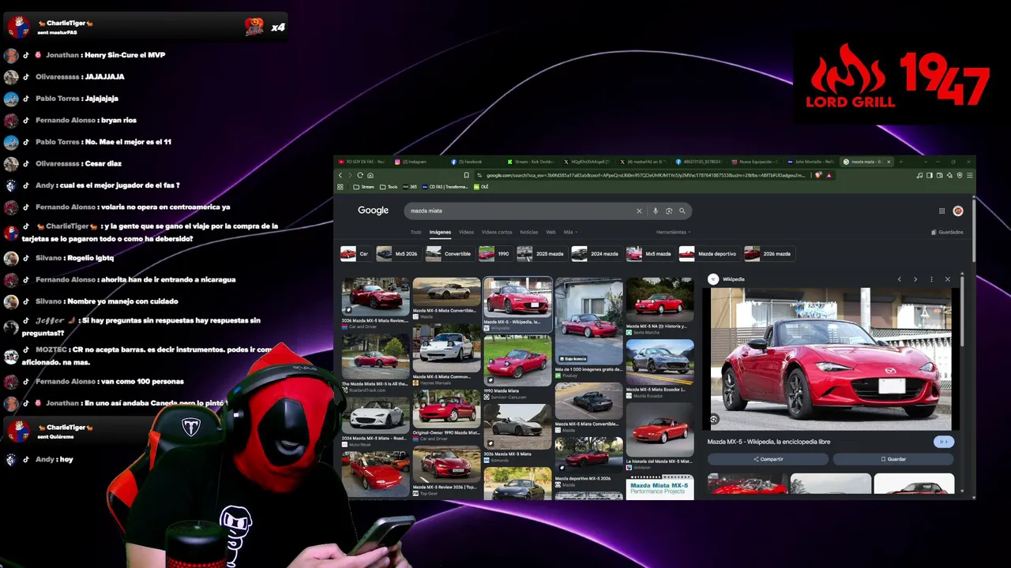Start a voice search with the microphone
Viewport: 1011px width, 568px height.
(655, 211)
